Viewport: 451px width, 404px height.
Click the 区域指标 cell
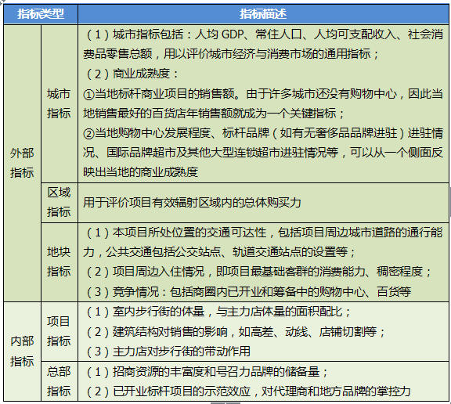coord(59,203)
